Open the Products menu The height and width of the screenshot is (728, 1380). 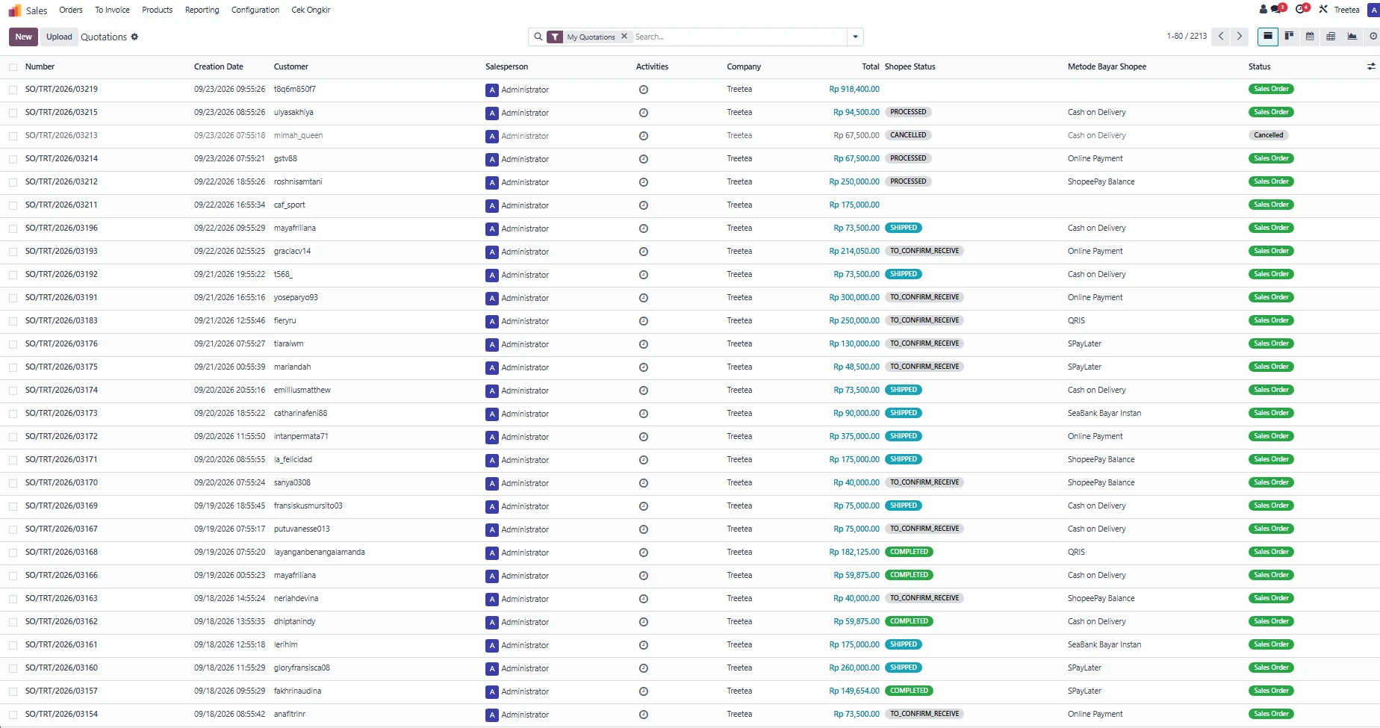[x=157, y=10]
